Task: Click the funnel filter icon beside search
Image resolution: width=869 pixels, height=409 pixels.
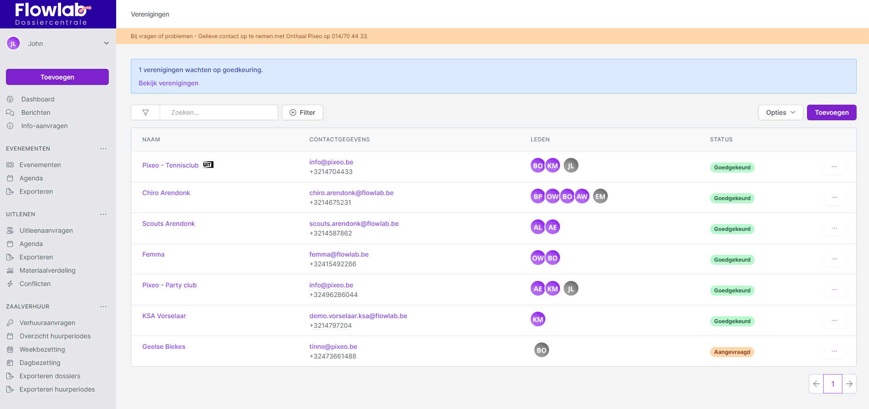Action: (x=146, y=112)
